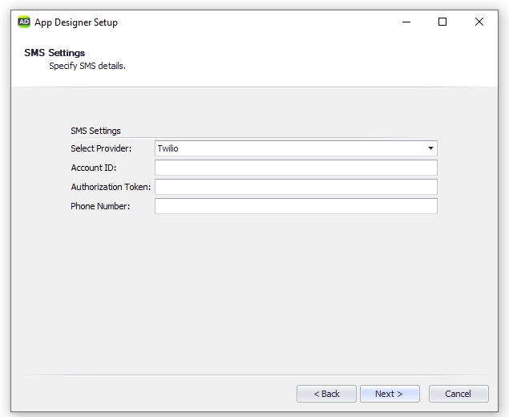Click the 'App Designer Setup' window title
The height and width of the screenshot is (417, 509).
click(x=76, y=22)
